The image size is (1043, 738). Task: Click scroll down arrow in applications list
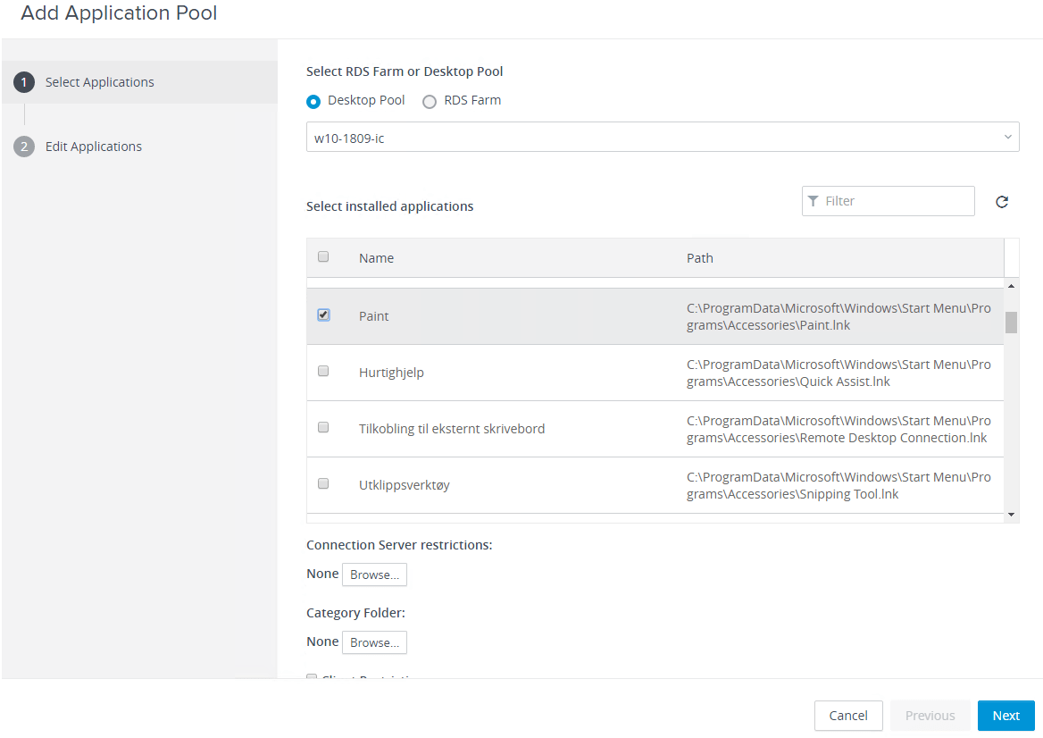point(1011,515)
